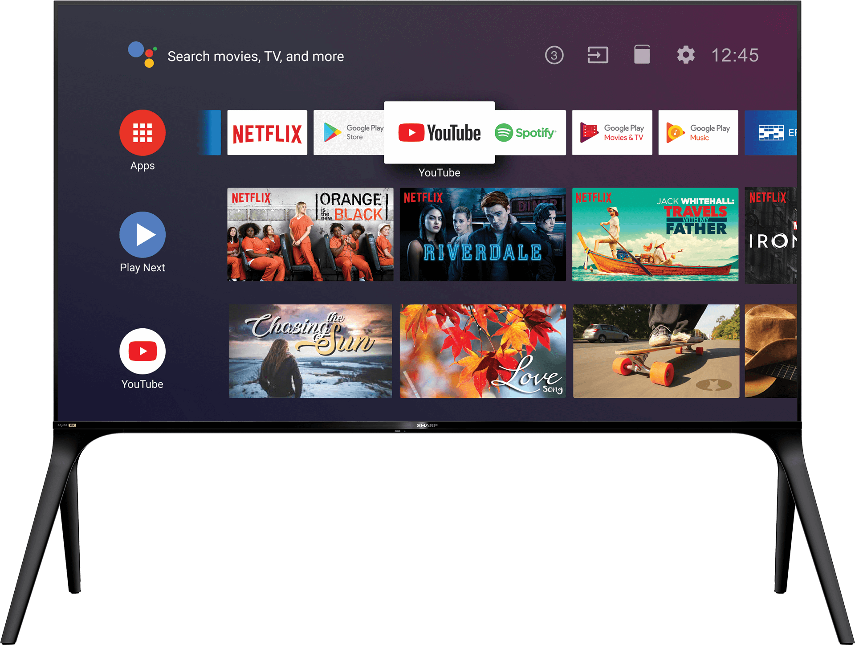Click the Search movies, TV, and more field
Viewport: 855px width, 645px height.
(x=256, y=57)
